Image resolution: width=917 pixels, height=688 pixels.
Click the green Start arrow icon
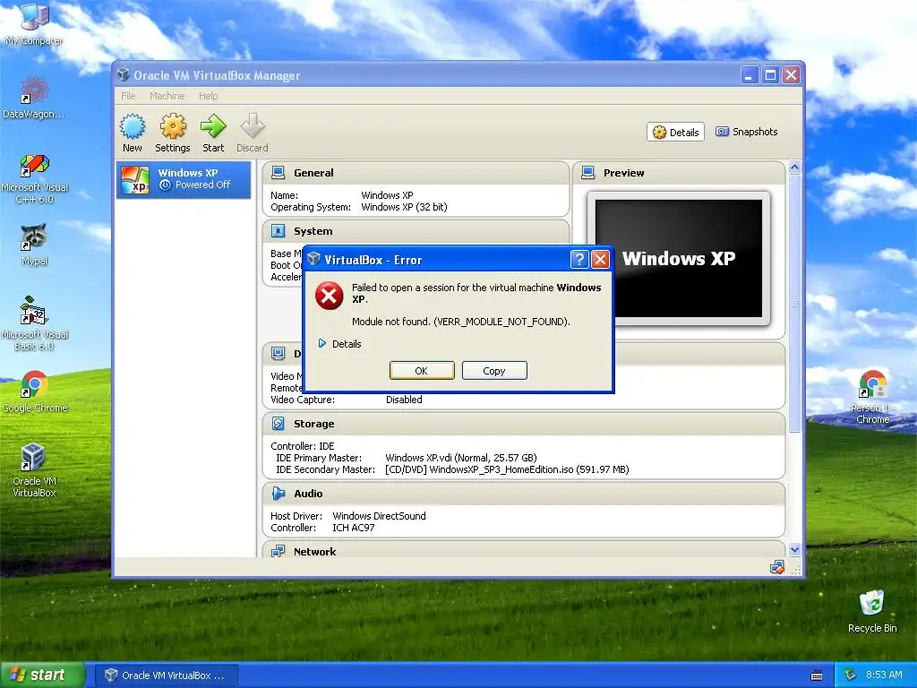tap(213, 125)
